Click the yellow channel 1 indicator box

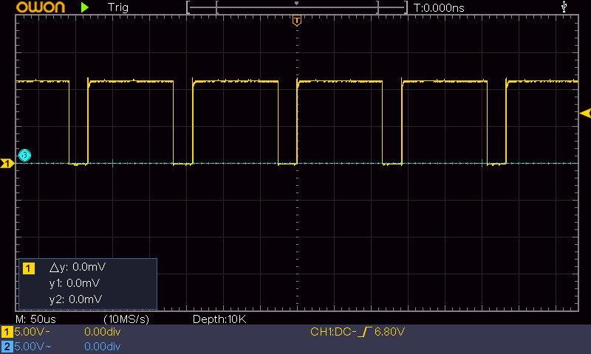pos(7,332)
